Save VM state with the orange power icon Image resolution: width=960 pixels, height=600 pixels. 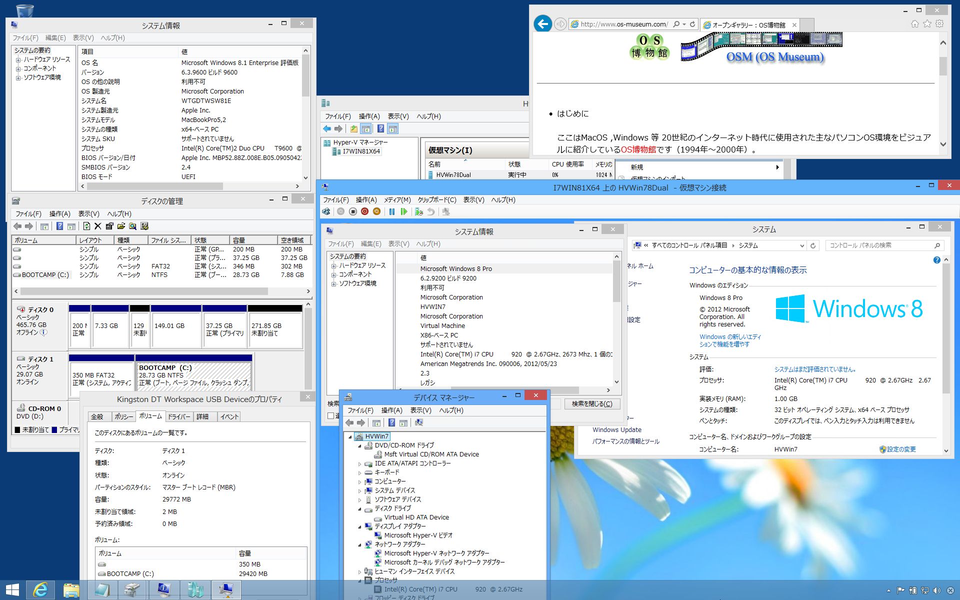(x=376, y=211)
